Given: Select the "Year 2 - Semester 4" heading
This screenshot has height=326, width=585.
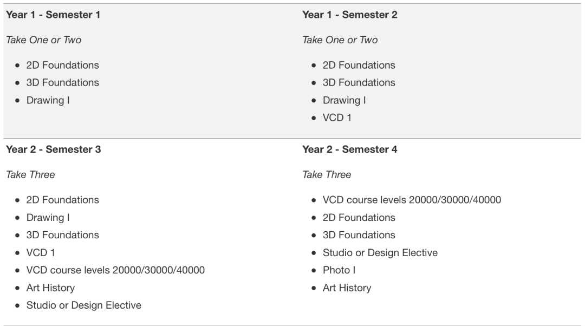Looking at the screenshot, I should pos(349,149).
